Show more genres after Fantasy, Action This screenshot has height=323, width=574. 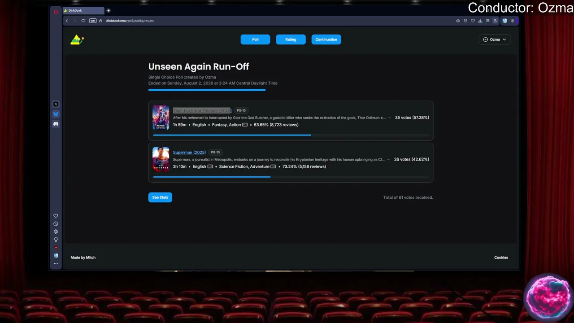[245, 125]
